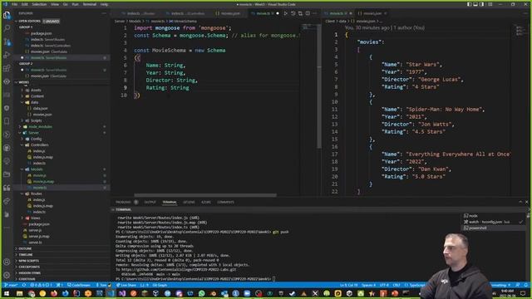Open the Selection menu
The image size is (532, 299).
pos(39,4)
